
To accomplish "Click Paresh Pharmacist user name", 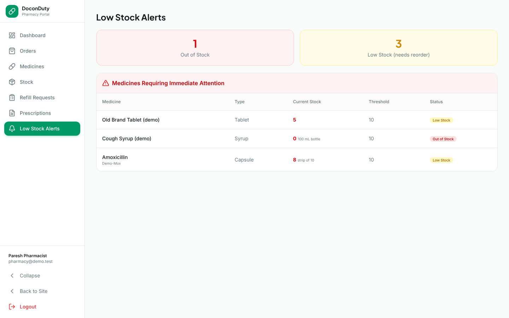I will click(x=28, y=256).
